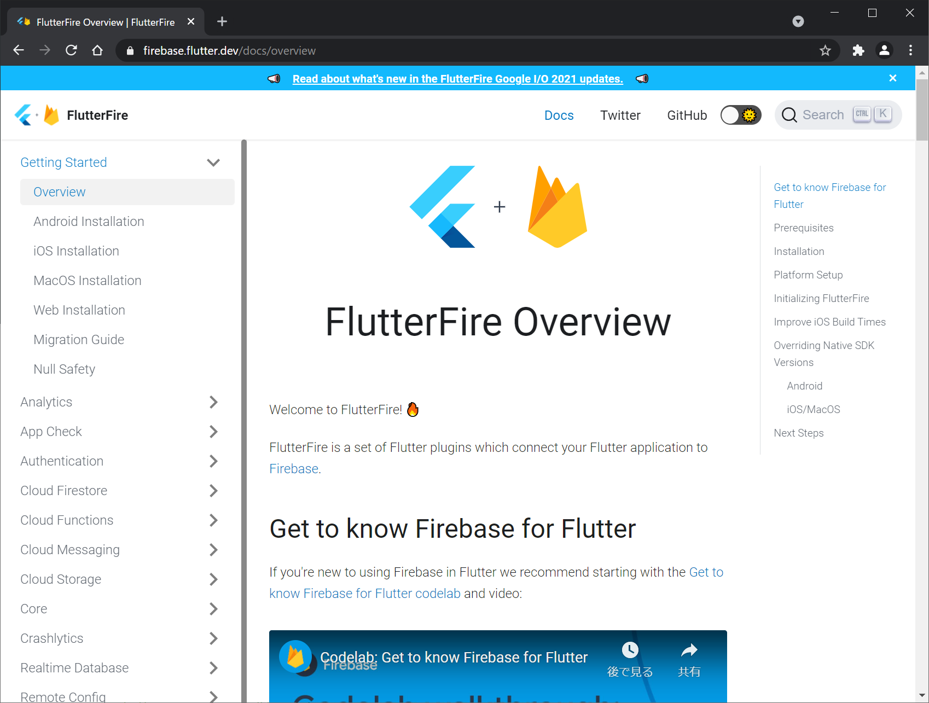Viewport: 929px width, 703px height.
Task: Toggle the dark mode switch
Action: 740,115
